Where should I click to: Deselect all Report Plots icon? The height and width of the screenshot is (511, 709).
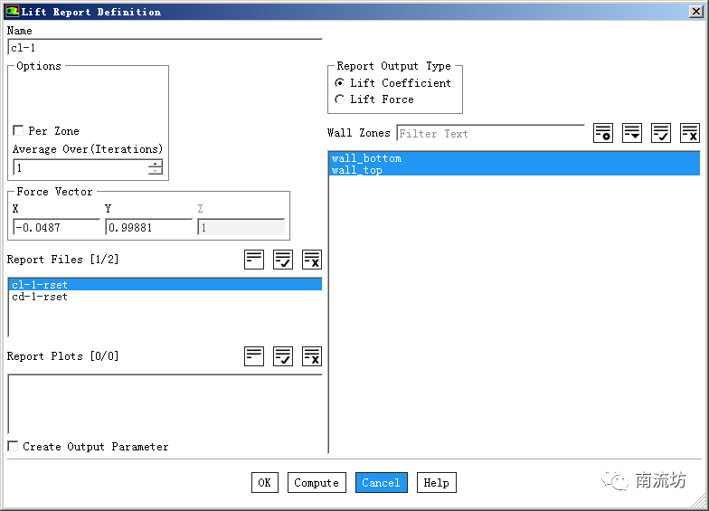[312, 356]
